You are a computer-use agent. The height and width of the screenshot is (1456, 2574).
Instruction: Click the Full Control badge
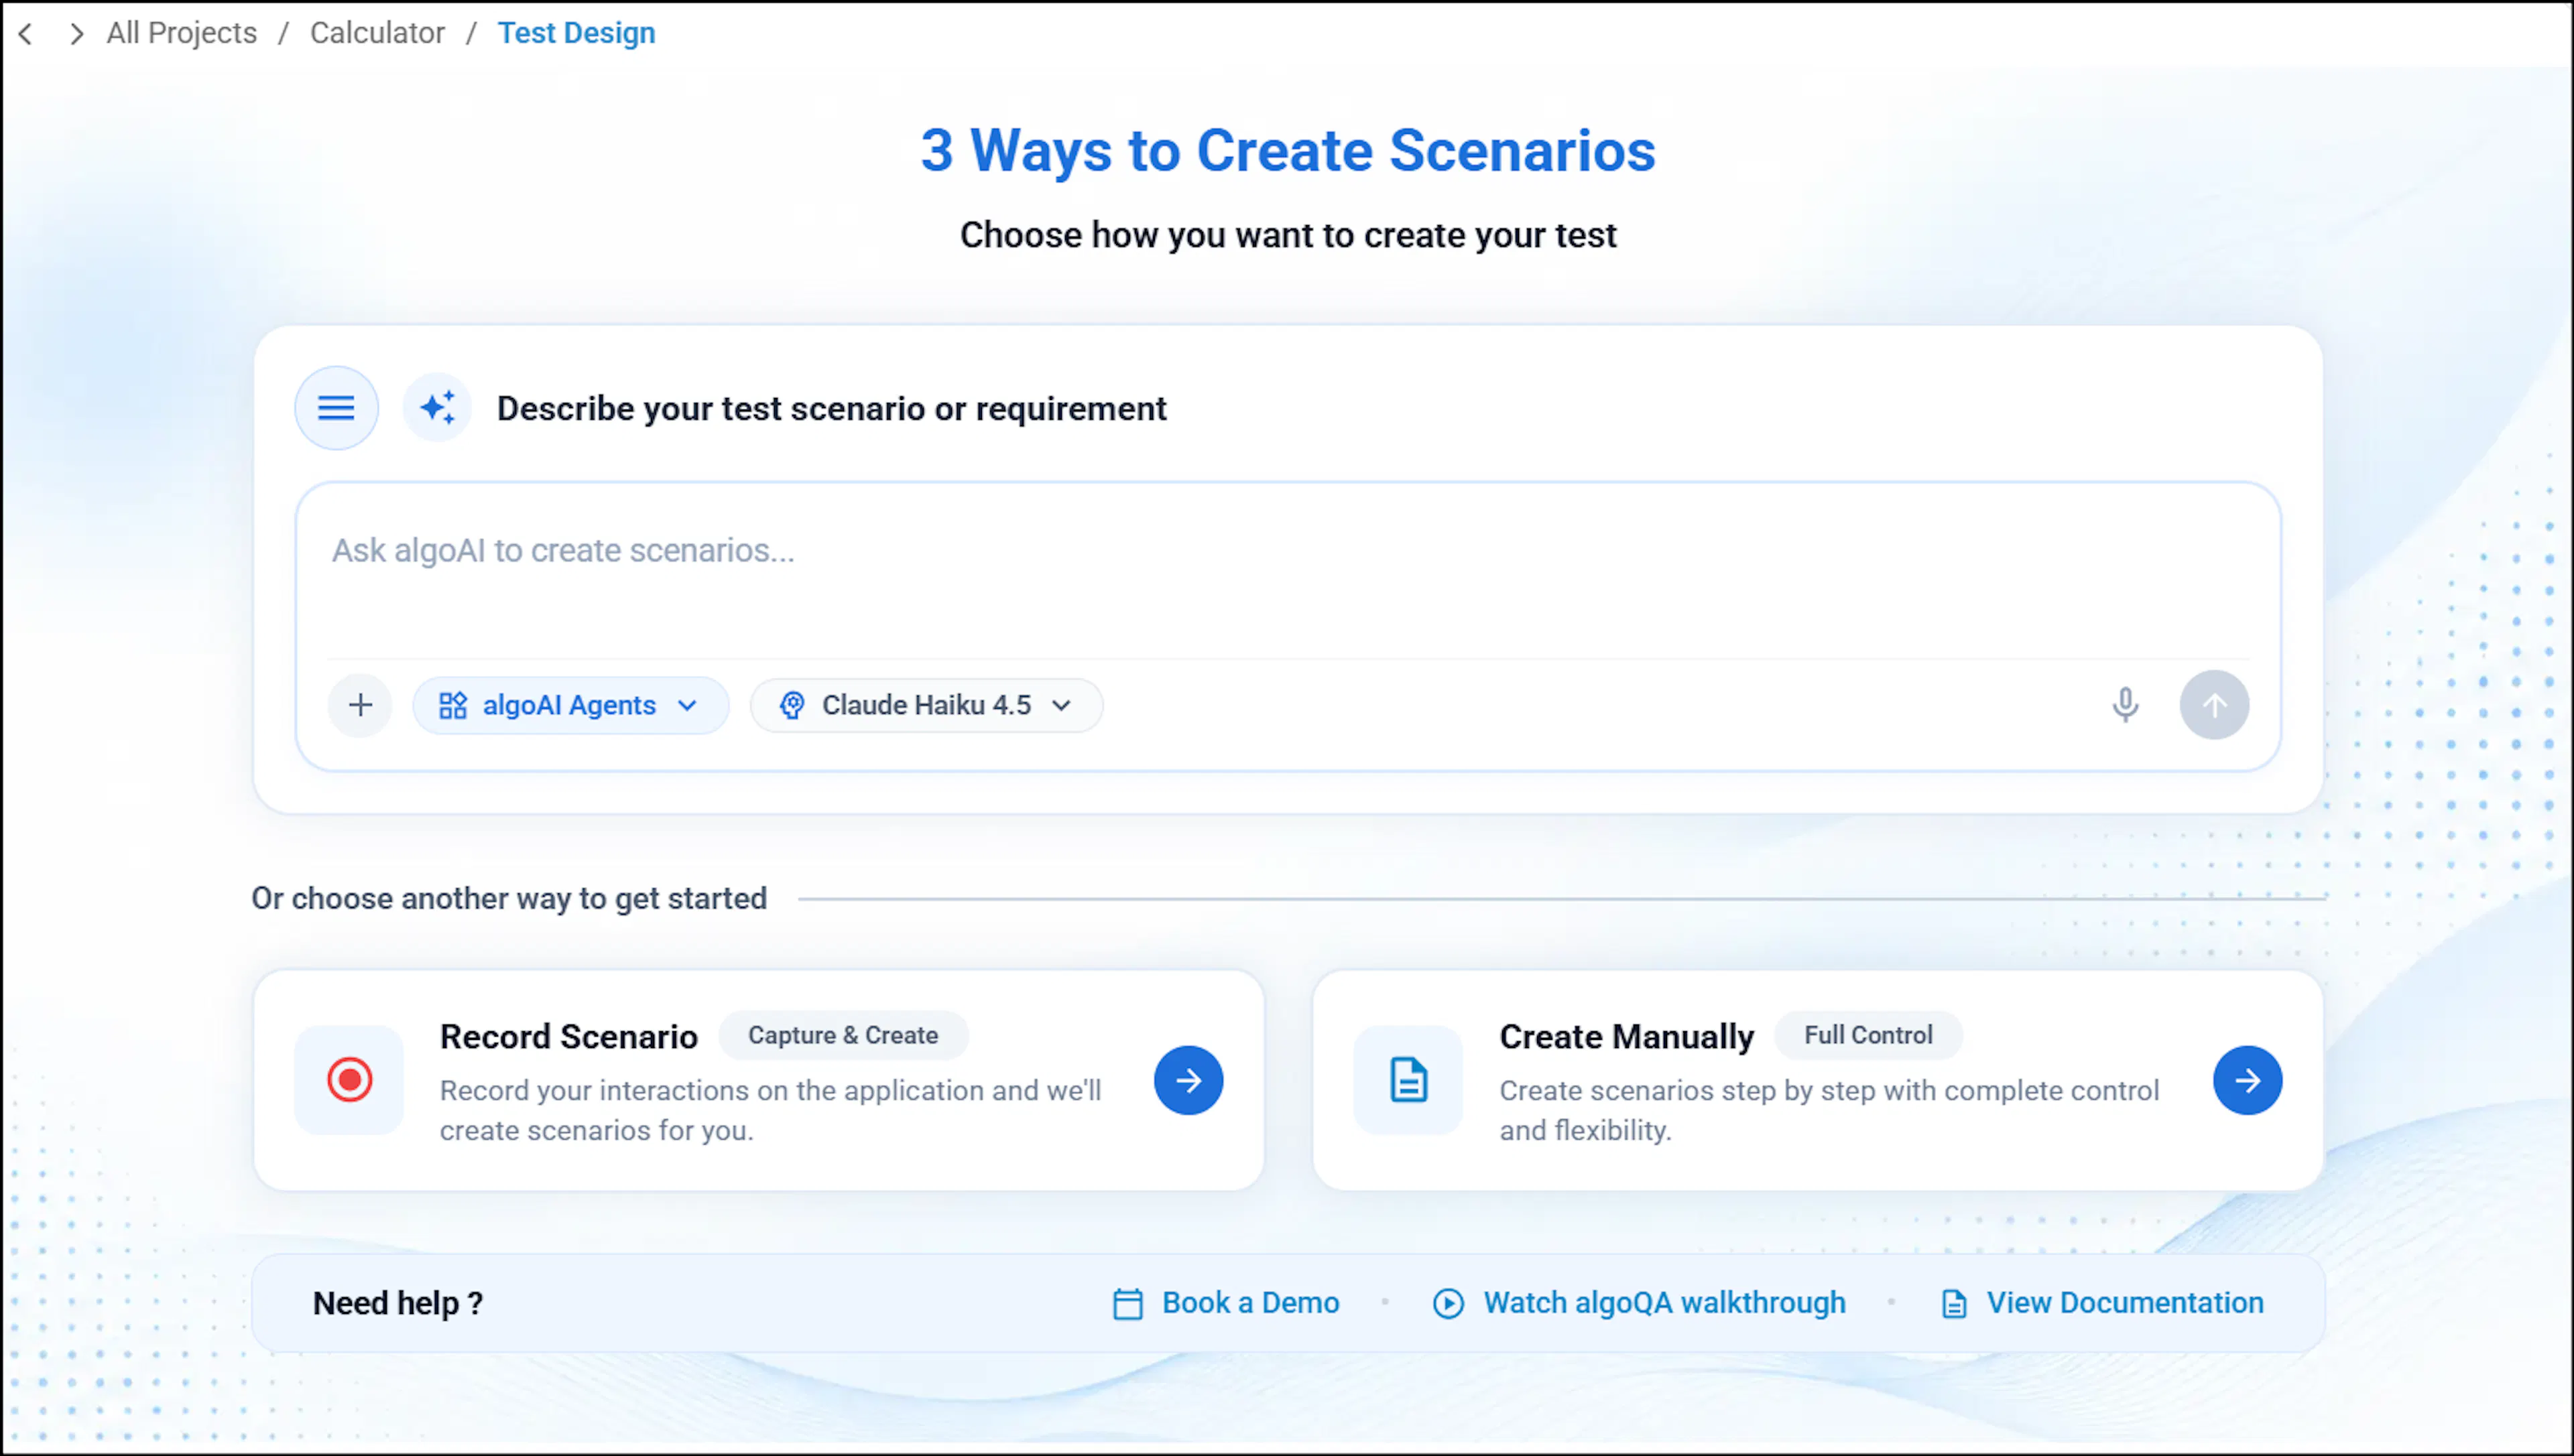coord(1867,1035)
